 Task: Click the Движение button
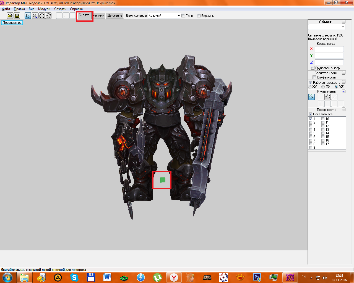click(115, 16)
